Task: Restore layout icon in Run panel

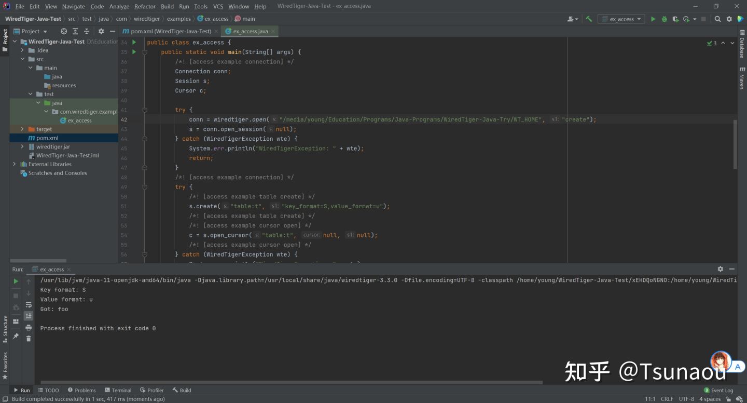Action: [16, 321]
